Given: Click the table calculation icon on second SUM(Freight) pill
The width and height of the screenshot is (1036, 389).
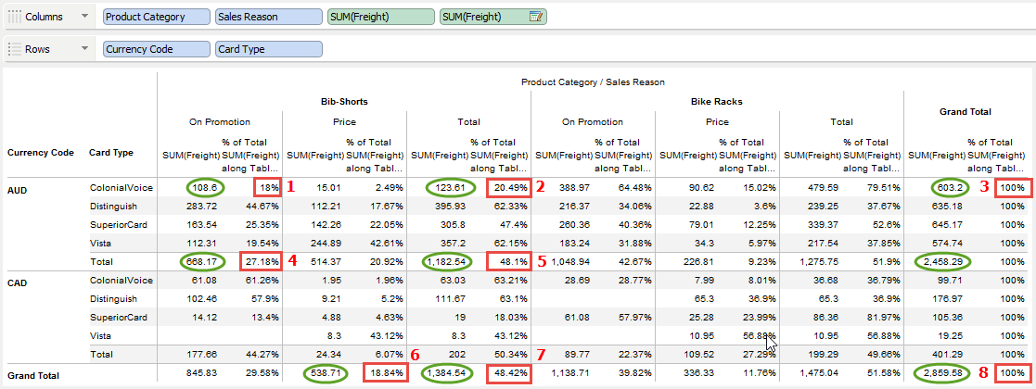Looking at the screenshot, I should (535, 17).
